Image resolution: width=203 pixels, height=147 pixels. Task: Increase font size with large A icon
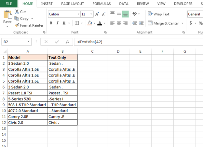pos(97,14)
